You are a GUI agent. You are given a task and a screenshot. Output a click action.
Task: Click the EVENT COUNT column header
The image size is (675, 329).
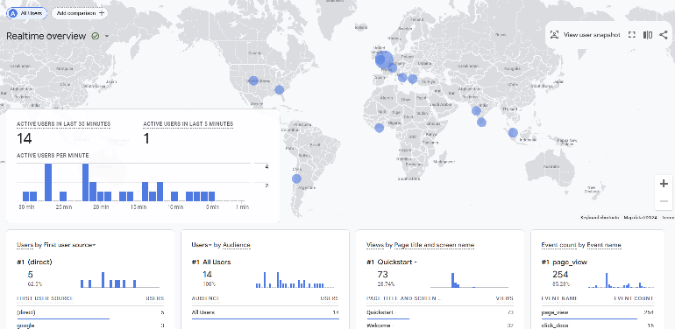[x=634, y=298]
